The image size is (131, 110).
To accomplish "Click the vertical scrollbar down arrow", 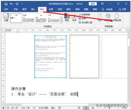I will point(129,102).
